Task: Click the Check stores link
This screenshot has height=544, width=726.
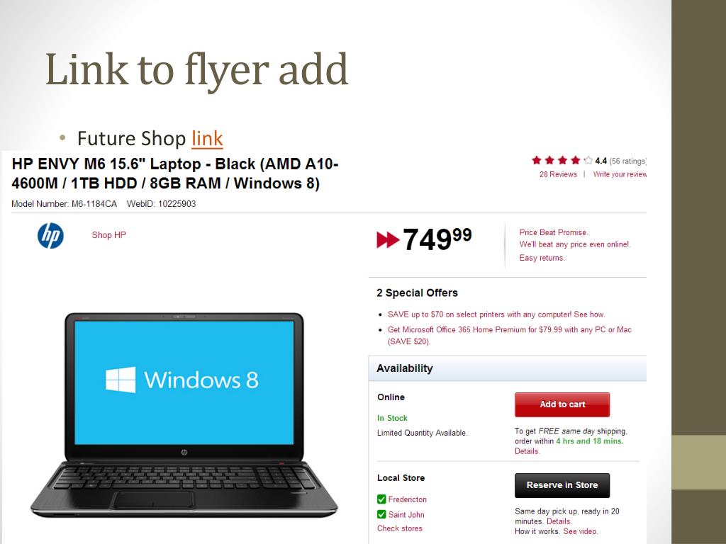Action: (400, 528)
